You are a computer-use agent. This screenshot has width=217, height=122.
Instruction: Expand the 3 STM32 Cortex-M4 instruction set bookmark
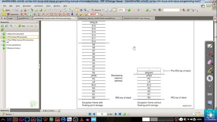2,41
